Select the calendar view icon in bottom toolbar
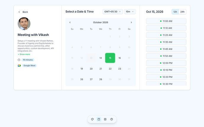 tap(99, 119)
